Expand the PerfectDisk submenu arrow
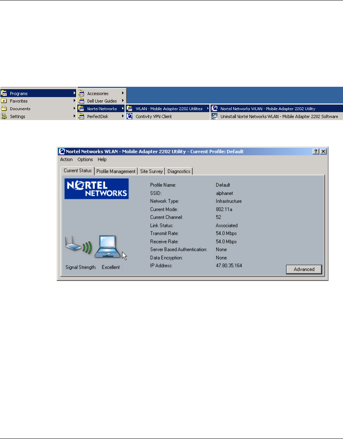The height and width of the screenshot is (439, 343). tap(123, 116)
